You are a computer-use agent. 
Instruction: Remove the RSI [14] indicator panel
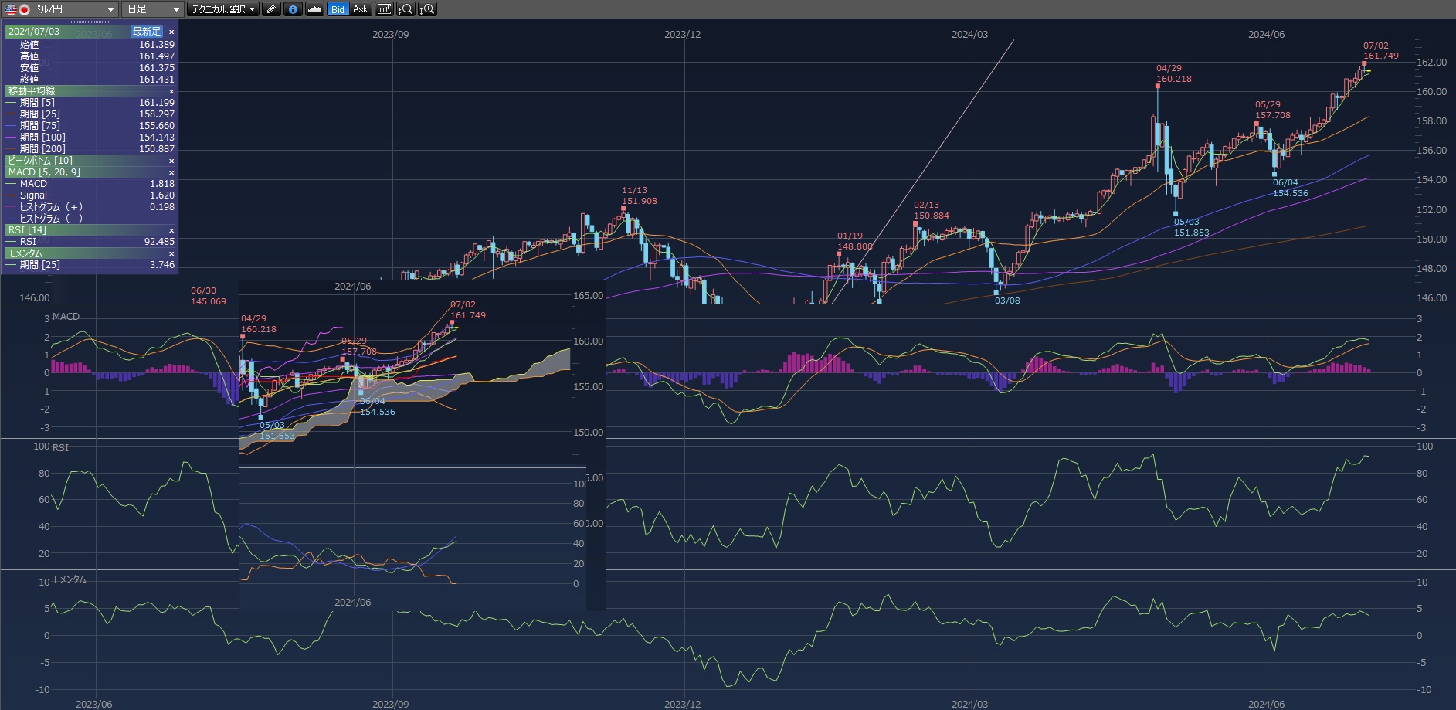(171, 230)
